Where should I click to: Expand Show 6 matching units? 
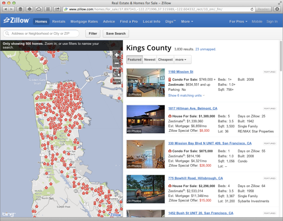[x=186, y=96]
